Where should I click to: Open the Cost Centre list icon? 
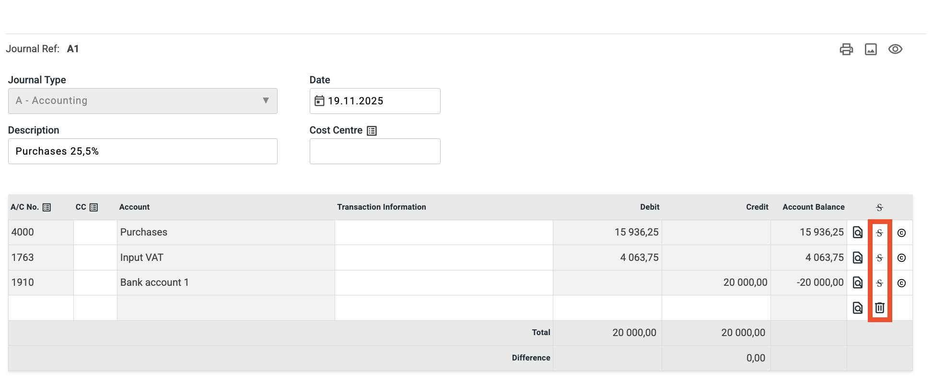(372, 131)
